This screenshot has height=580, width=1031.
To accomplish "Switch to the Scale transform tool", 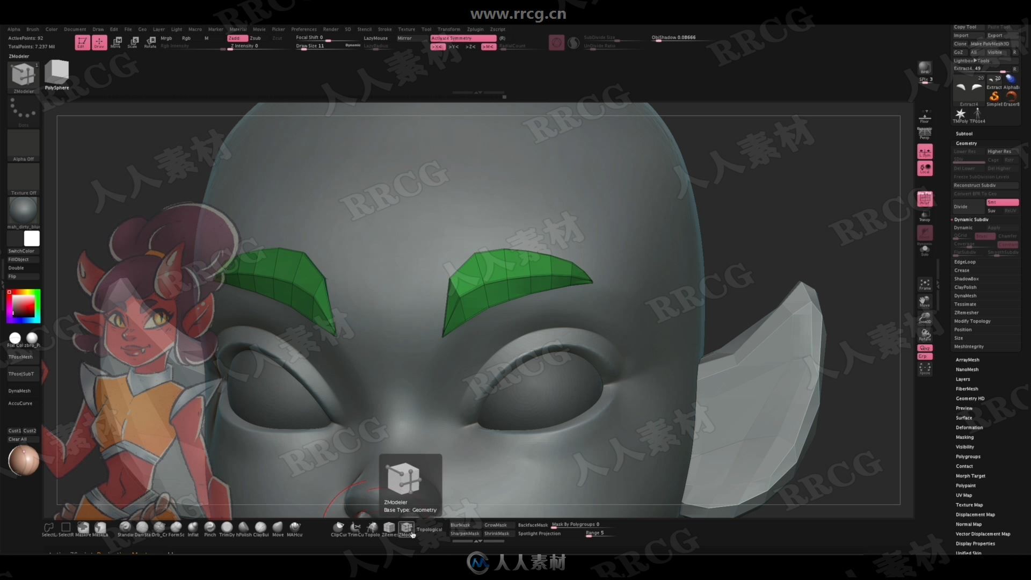I will [x=133, y=42].
